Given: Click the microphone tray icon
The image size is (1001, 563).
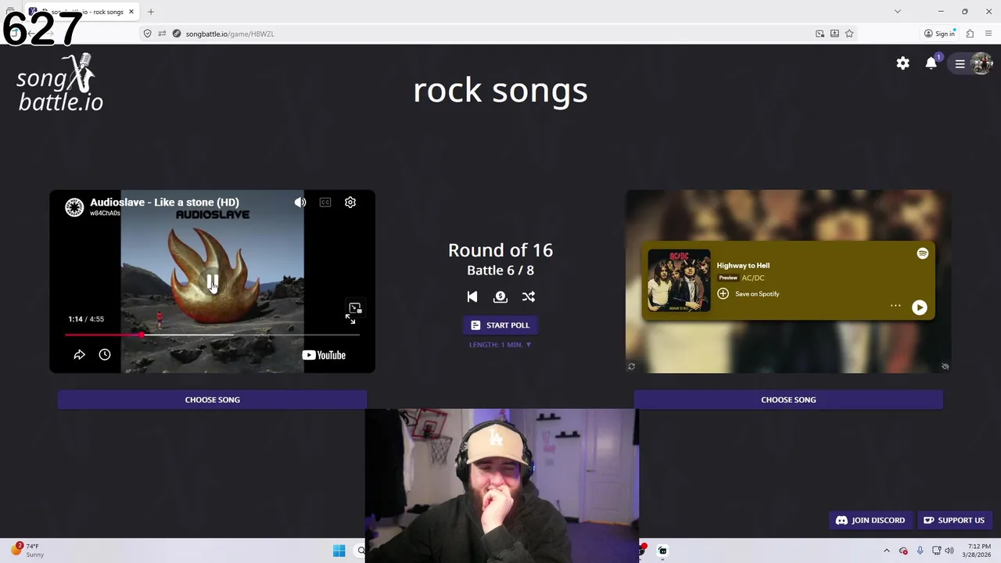Looking at the screenshot, I should (x=920, y=551).
